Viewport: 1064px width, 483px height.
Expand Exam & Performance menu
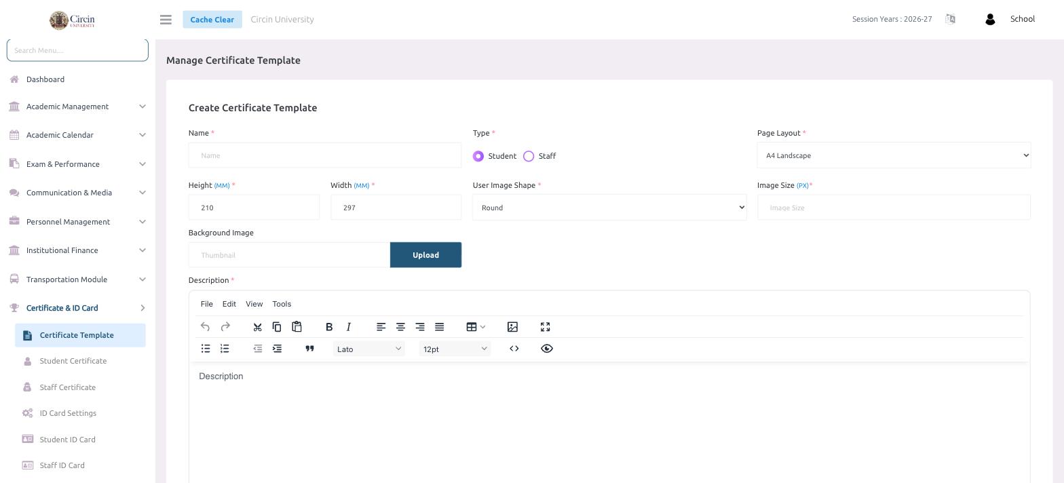pos(77,164)
